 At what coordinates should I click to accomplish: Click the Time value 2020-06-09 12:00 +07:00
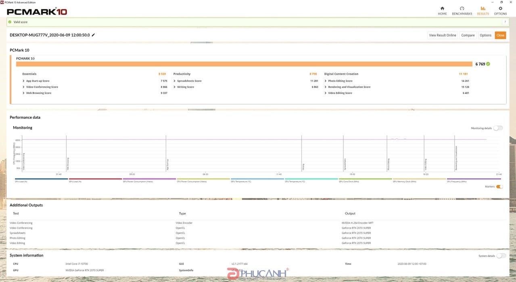tap(412, 264)
